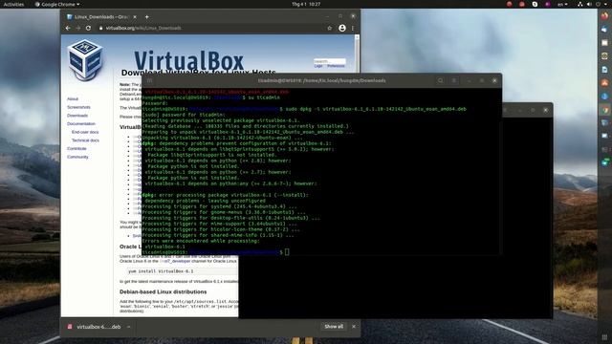Click the 'sudo dpkg -i virtualbox' command line
Viewport: 612px width, 344px height.
click(x=376, y=109)
